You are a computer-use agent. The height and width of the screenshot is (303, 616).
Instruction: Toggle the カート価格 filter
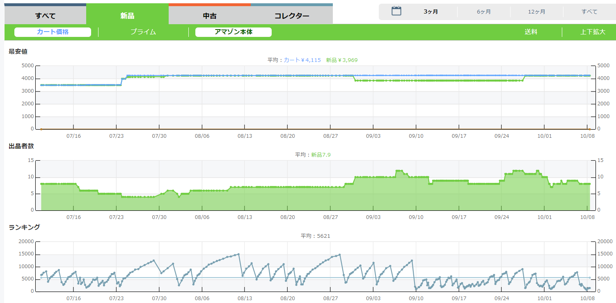(53, 32)
